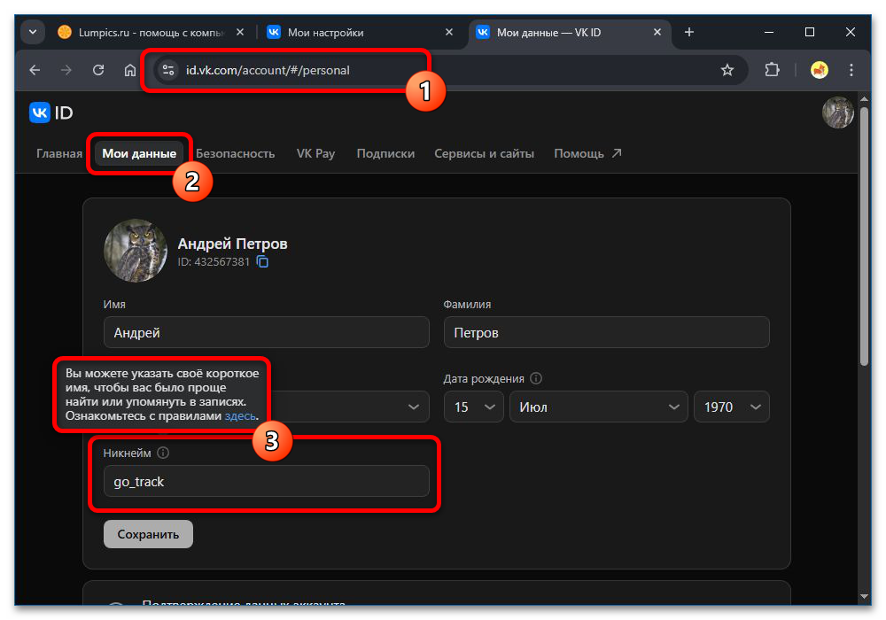Switch to the Безопасность tab
Viewport: 886px width, 620px height.
(x=235, y=153)
